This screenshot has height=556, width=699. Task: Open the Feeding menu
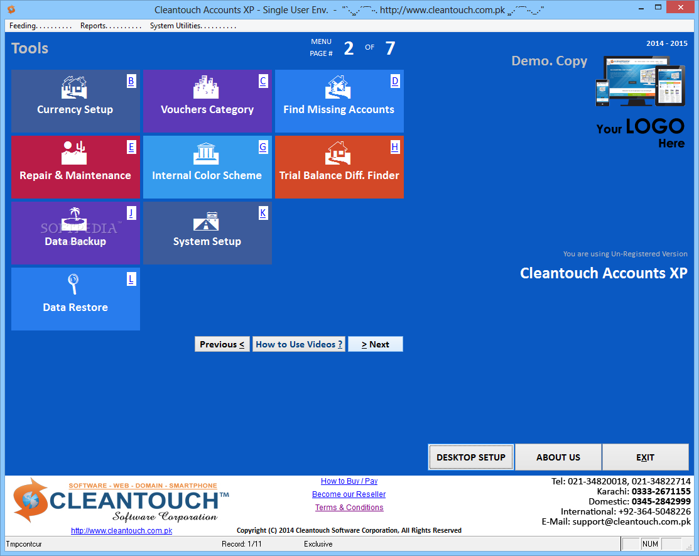[40, 26]
